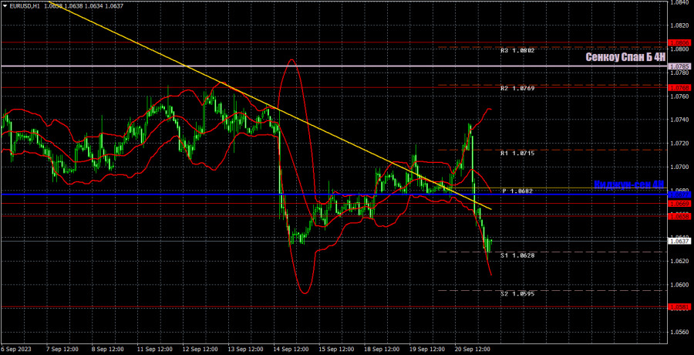Screen dimensions: 694x355
Task: Select the 'Сенкоу Спан Б 4Н' label
Action: click(625, 57)
